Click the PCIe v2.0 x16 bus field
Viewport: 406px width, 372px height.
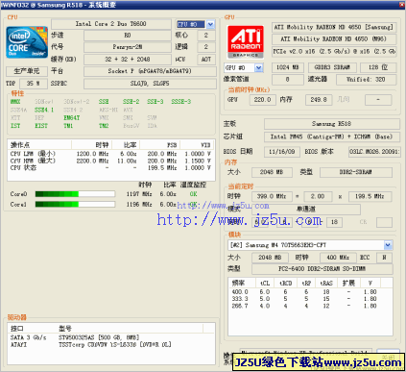click(x=334, y=51)
